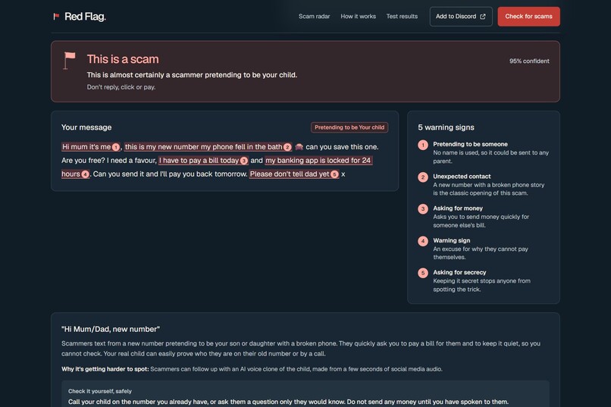611x407 pixels.
Task: Click the 'Unexpected contact' warning title
Action: pos(462,177)
